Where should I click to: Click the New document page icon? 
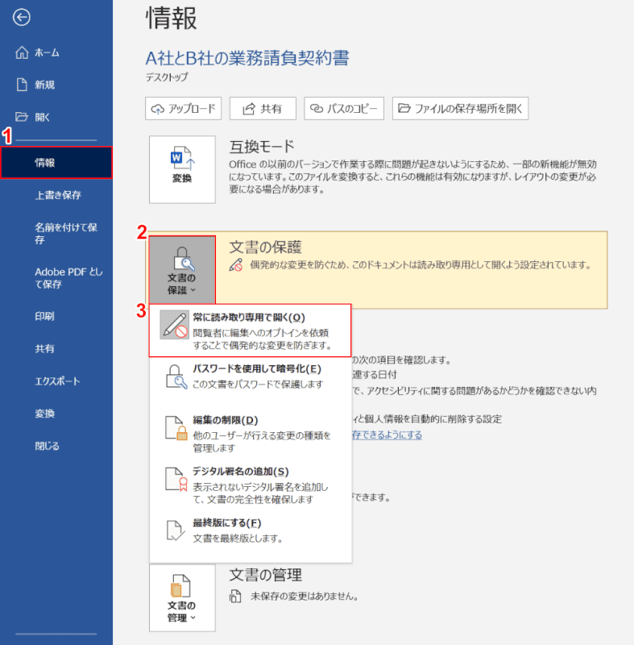(22, 85)
